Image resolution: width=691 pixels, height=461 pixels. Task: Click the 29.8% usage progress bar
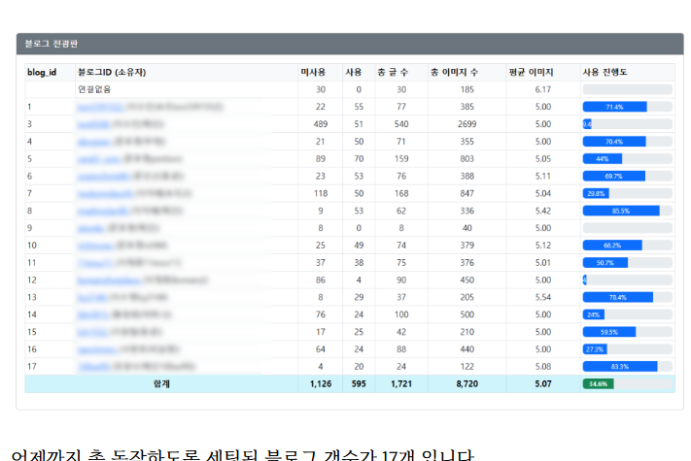click(x=628, y=193)
